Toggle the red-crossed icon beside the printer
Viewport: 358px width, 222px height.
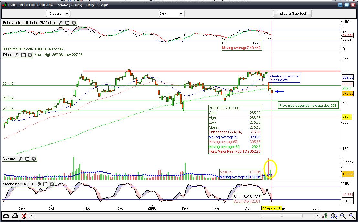(x=24, y=216)
